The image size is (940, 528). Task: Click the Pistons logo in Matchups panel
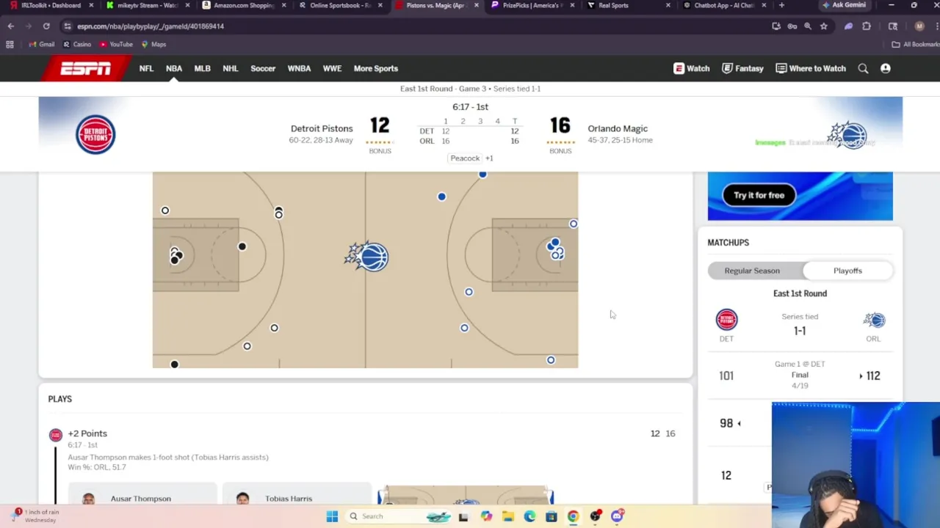pos(726,320)
